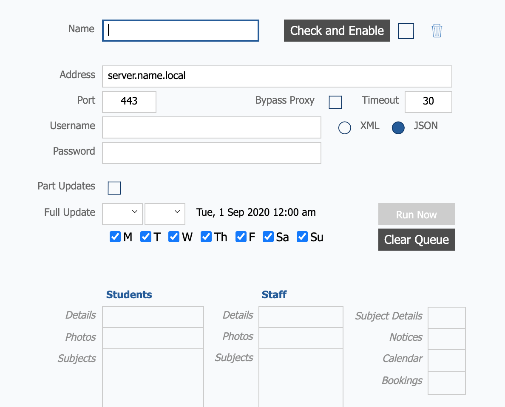Disable the Sunday (Su) checkbox
Screen dimensions: 505x407
pos(302,237)
